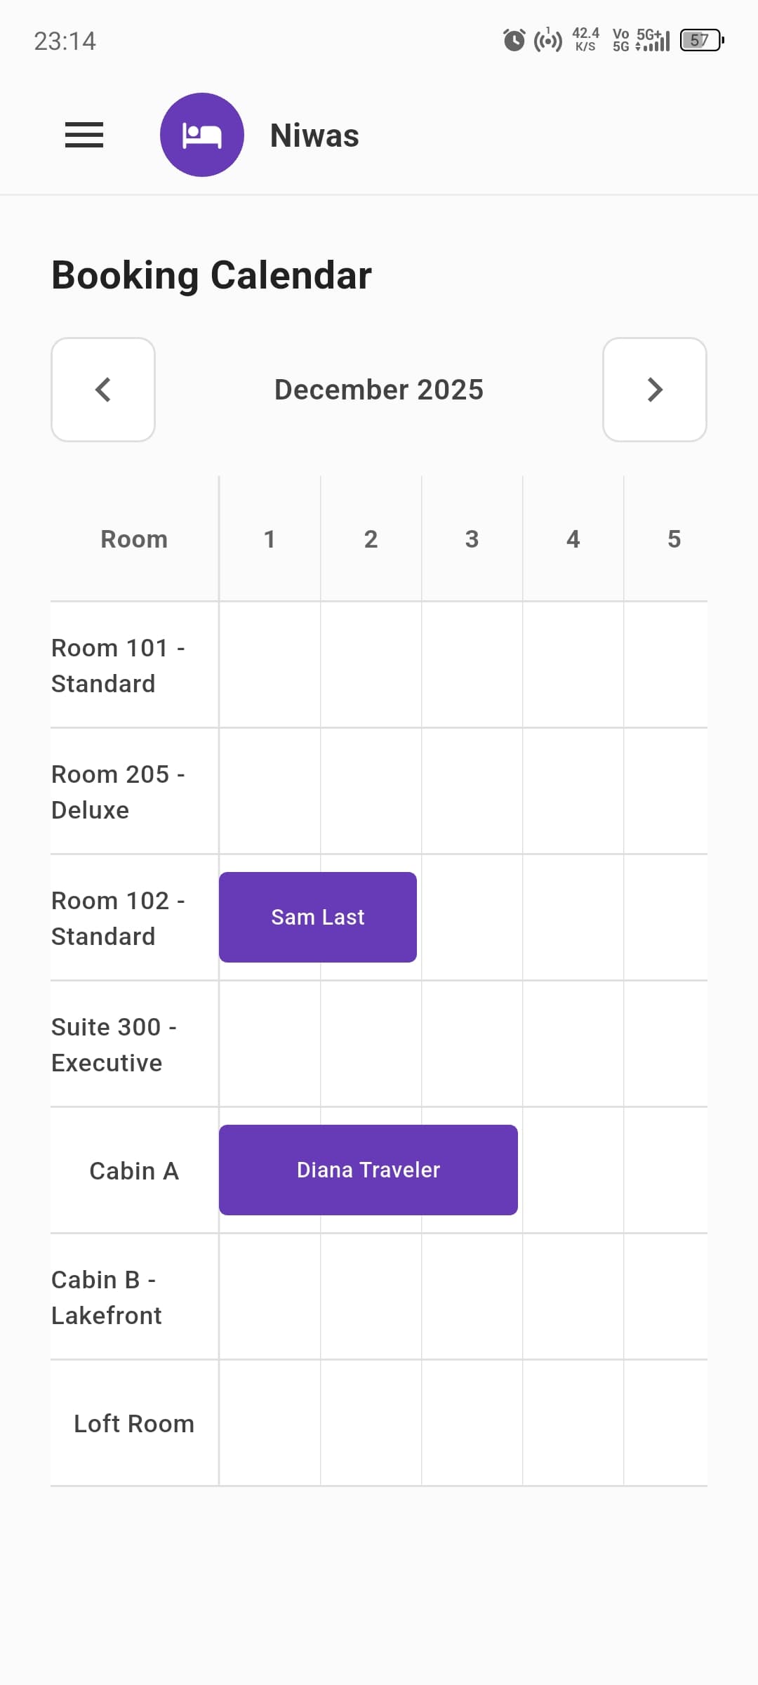758x1685 pixels.
Task: Click the Cabin B - Lakefront label
Action: 107,1297
